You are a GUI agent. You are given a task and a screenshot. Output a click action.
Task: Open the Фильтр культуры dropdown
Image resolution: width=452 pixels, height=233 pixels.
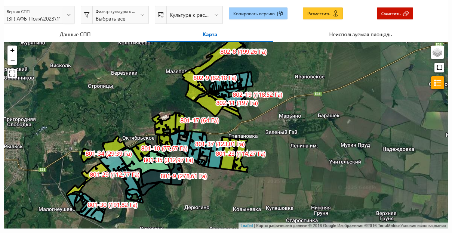tap(142, 15)
